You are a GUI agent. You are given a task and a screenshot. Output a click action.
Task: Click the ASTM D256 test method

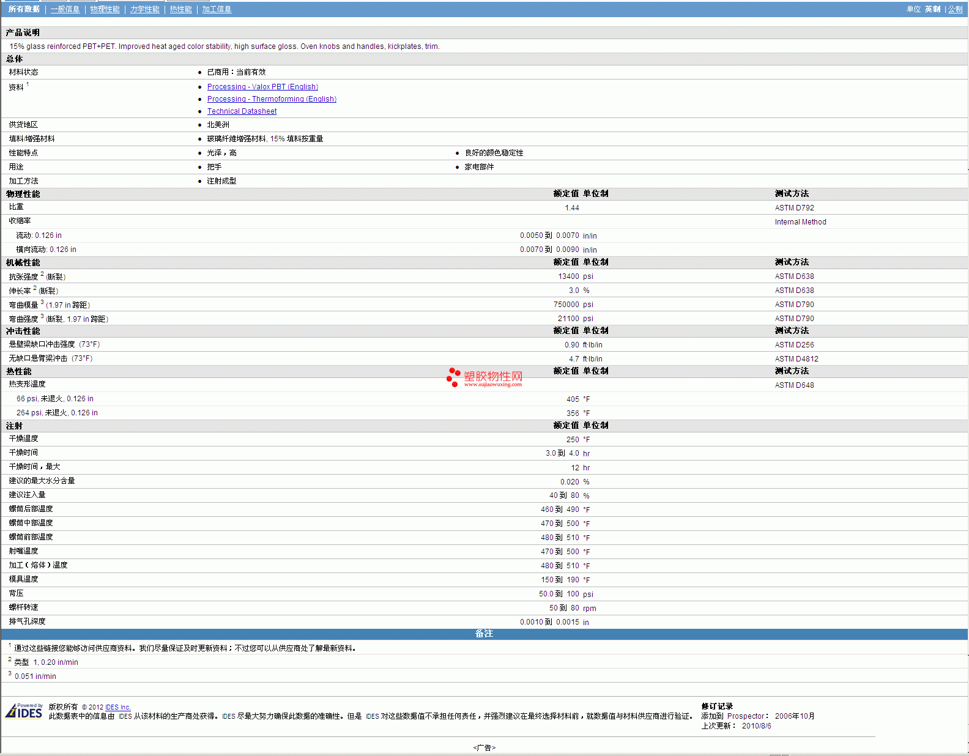point(794,345)
